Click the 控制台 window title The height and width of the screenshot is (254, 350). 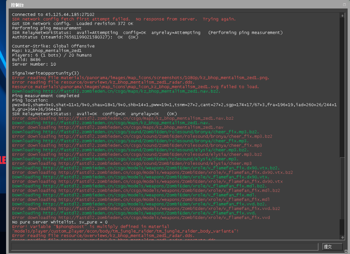pyautogui.click(x=17, y=5)
